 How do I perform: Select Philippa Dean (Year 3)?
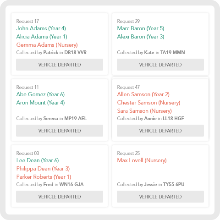click(x=43, y=169)
